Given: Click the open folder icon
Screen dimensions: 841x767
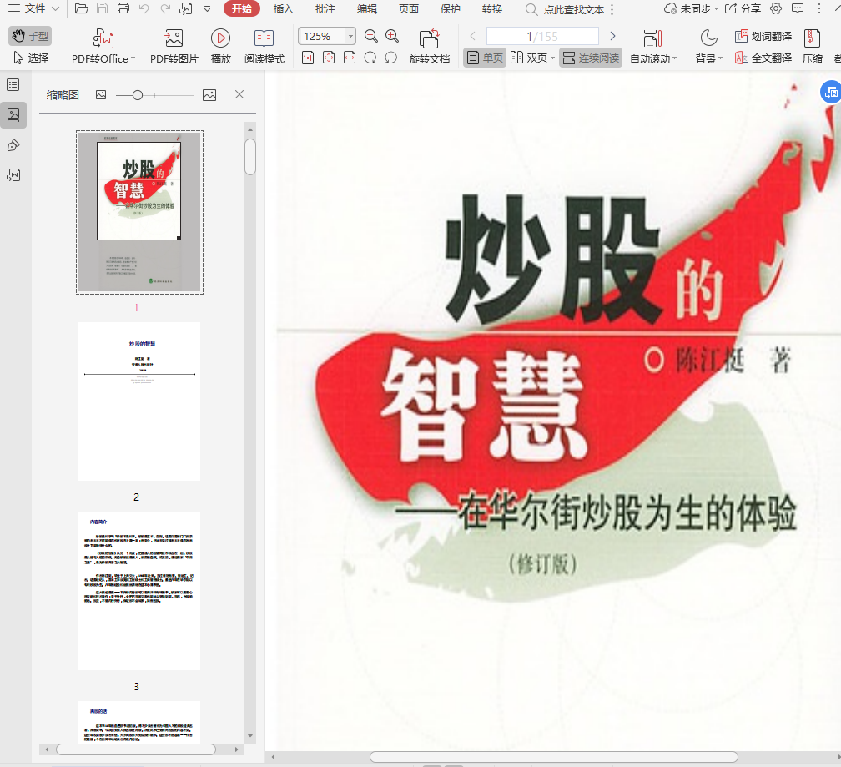Looking at the screenshot, I should click(x=82, y=8).
